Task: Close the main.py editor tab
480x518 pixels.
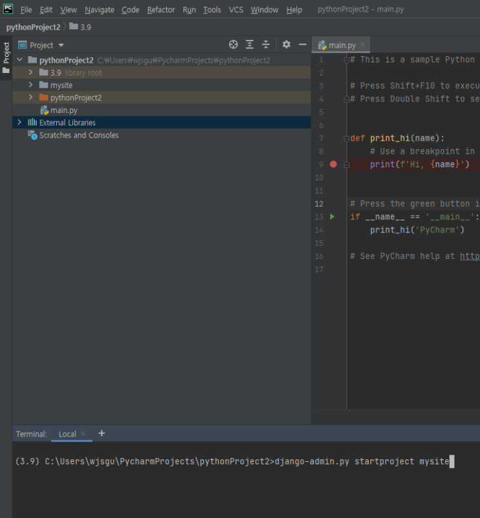Action: click(x=362, y=45)
